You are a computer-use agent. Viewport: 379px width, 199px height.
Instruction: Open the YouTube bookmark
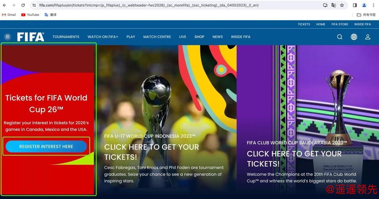point(30,15)
